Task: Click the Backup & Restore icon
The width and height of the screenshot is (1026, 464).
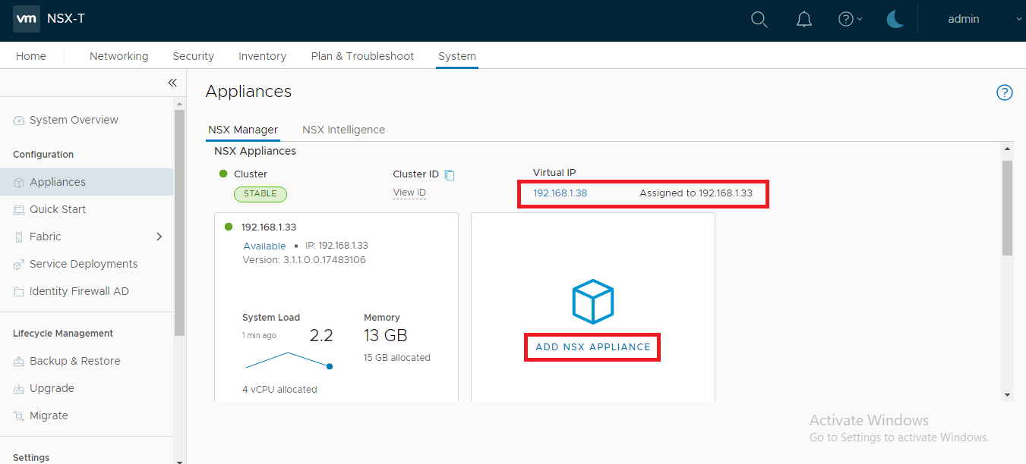Action: point(19,362)
